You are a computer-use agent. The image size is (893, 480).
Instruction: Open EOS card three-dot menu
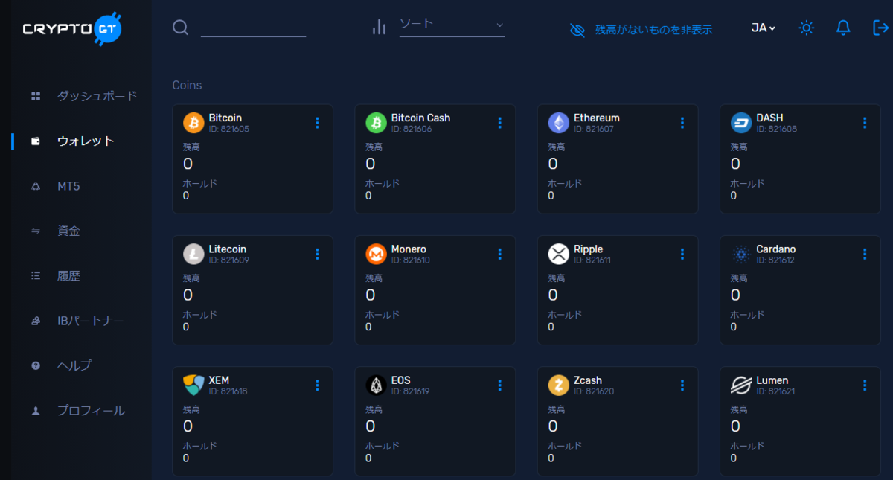499,385
